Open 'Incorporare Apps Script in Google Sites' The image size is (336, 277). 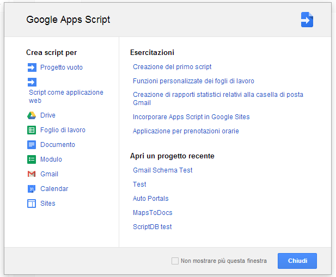(191, 117)
